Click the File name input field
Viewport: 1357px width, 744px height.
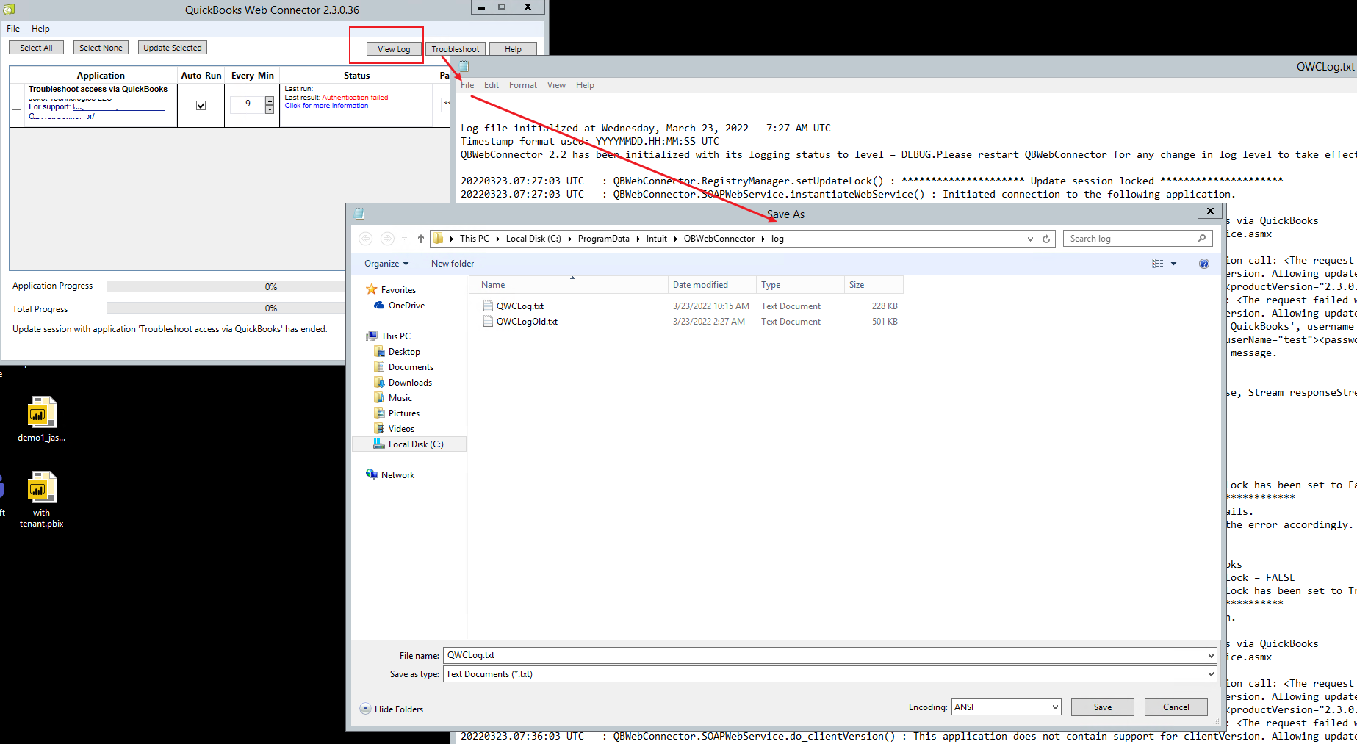coord(823,655)
